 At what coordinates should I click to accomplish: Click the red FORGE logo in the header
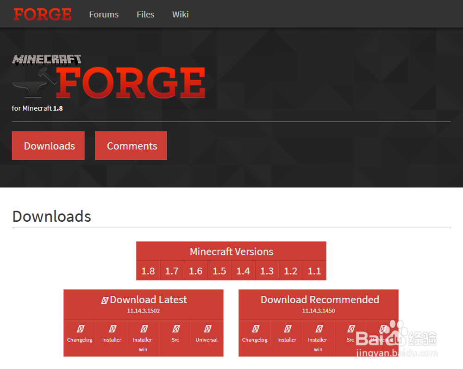point(43,14)
